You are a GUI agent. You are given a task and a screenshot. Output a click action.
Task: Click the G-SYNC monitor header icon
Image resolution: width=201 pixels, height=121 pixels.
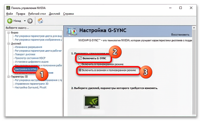[72, 31]
